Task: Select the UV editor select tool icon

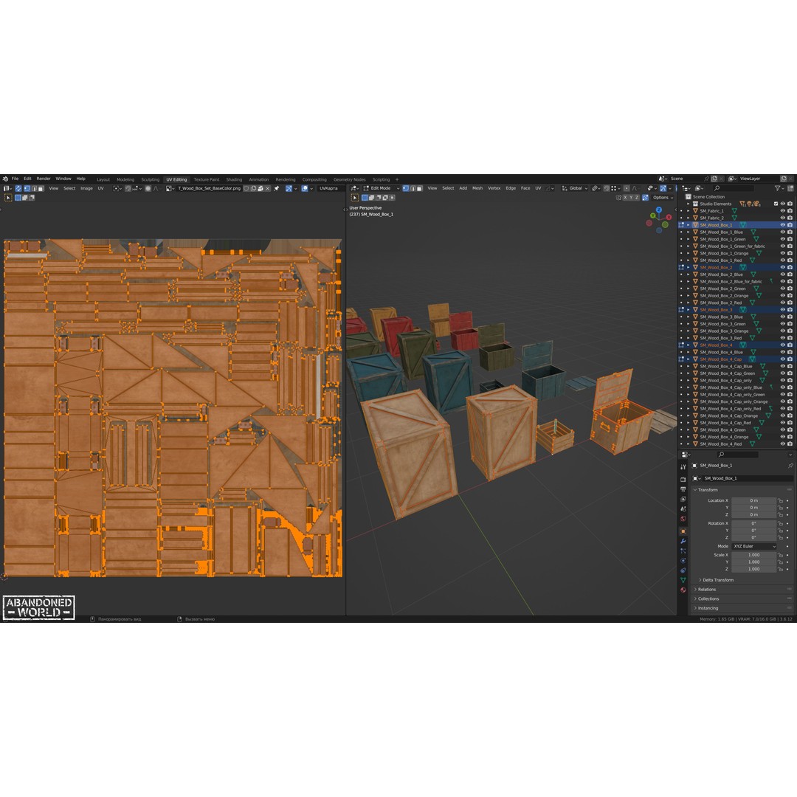Action: click(x=8, y=198)
